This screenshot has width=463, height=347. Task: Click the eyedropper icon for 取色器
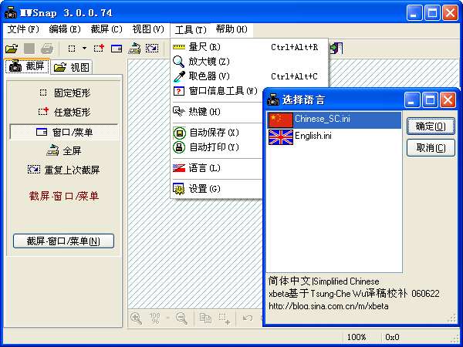179,76
